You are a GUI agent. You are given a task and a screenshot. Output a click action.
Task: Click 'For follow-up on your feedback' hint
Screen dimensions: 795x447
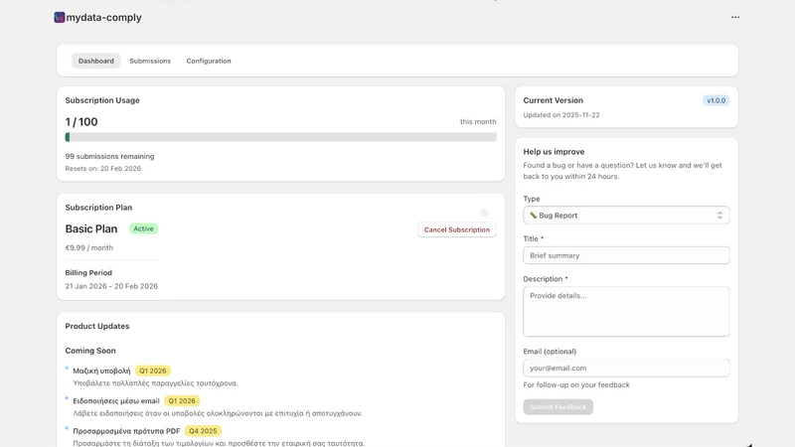point(576,384)
